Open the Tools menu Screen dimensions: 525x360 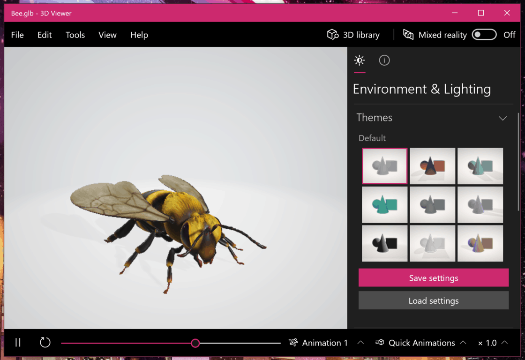tap(75, 35)
